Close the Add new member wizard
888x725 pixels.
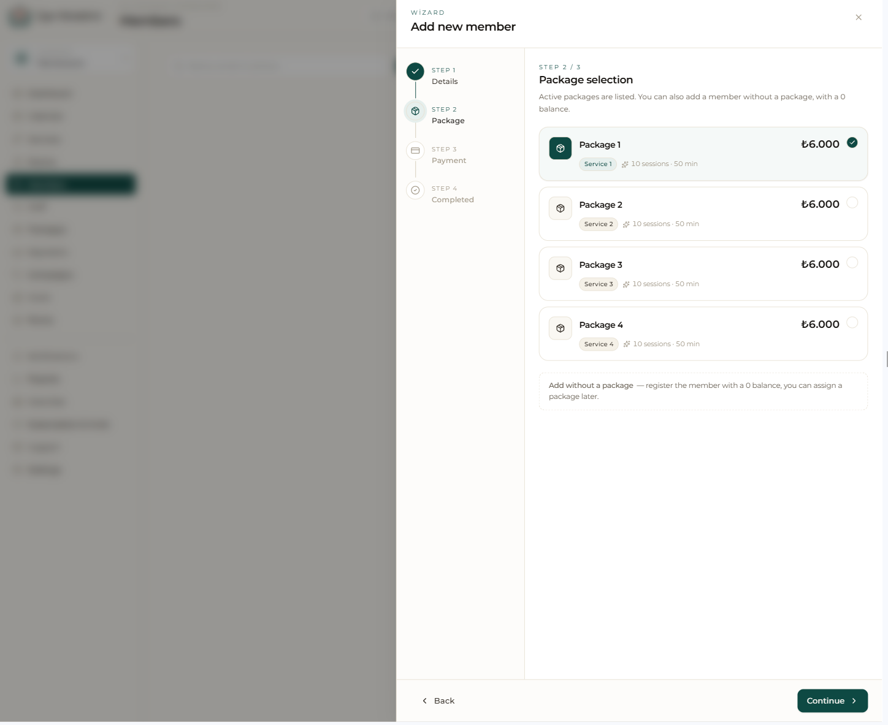pyautogui.click(x=859, y=17)
